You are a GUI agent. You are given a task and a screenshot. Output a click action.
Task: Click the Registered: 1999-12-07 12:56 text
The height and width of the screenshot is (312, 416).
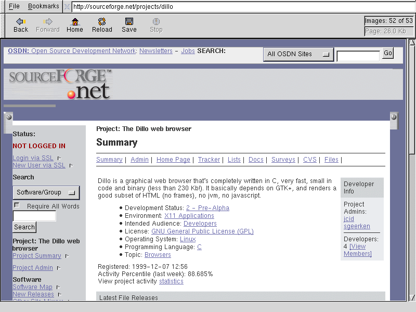point(142,267)
